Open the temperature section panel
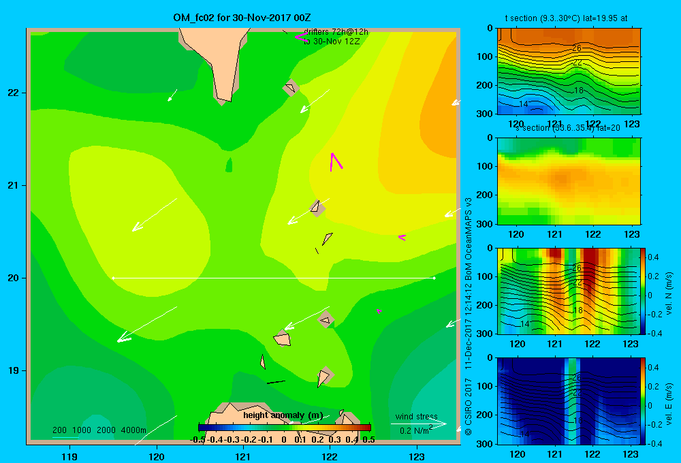Screen dimensions: 681x463 coord(569,71)
